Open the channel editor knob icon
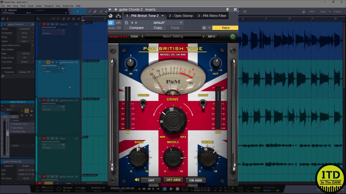 (111, 16)
